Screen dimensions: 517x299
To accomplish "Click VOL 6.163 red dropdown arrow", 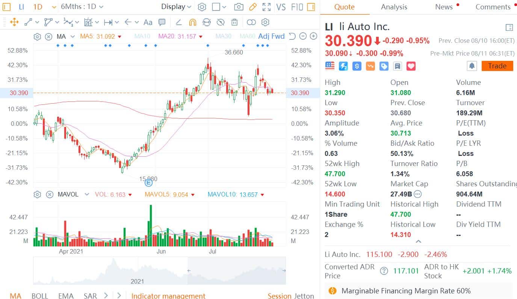I will [x=130, y=194].
